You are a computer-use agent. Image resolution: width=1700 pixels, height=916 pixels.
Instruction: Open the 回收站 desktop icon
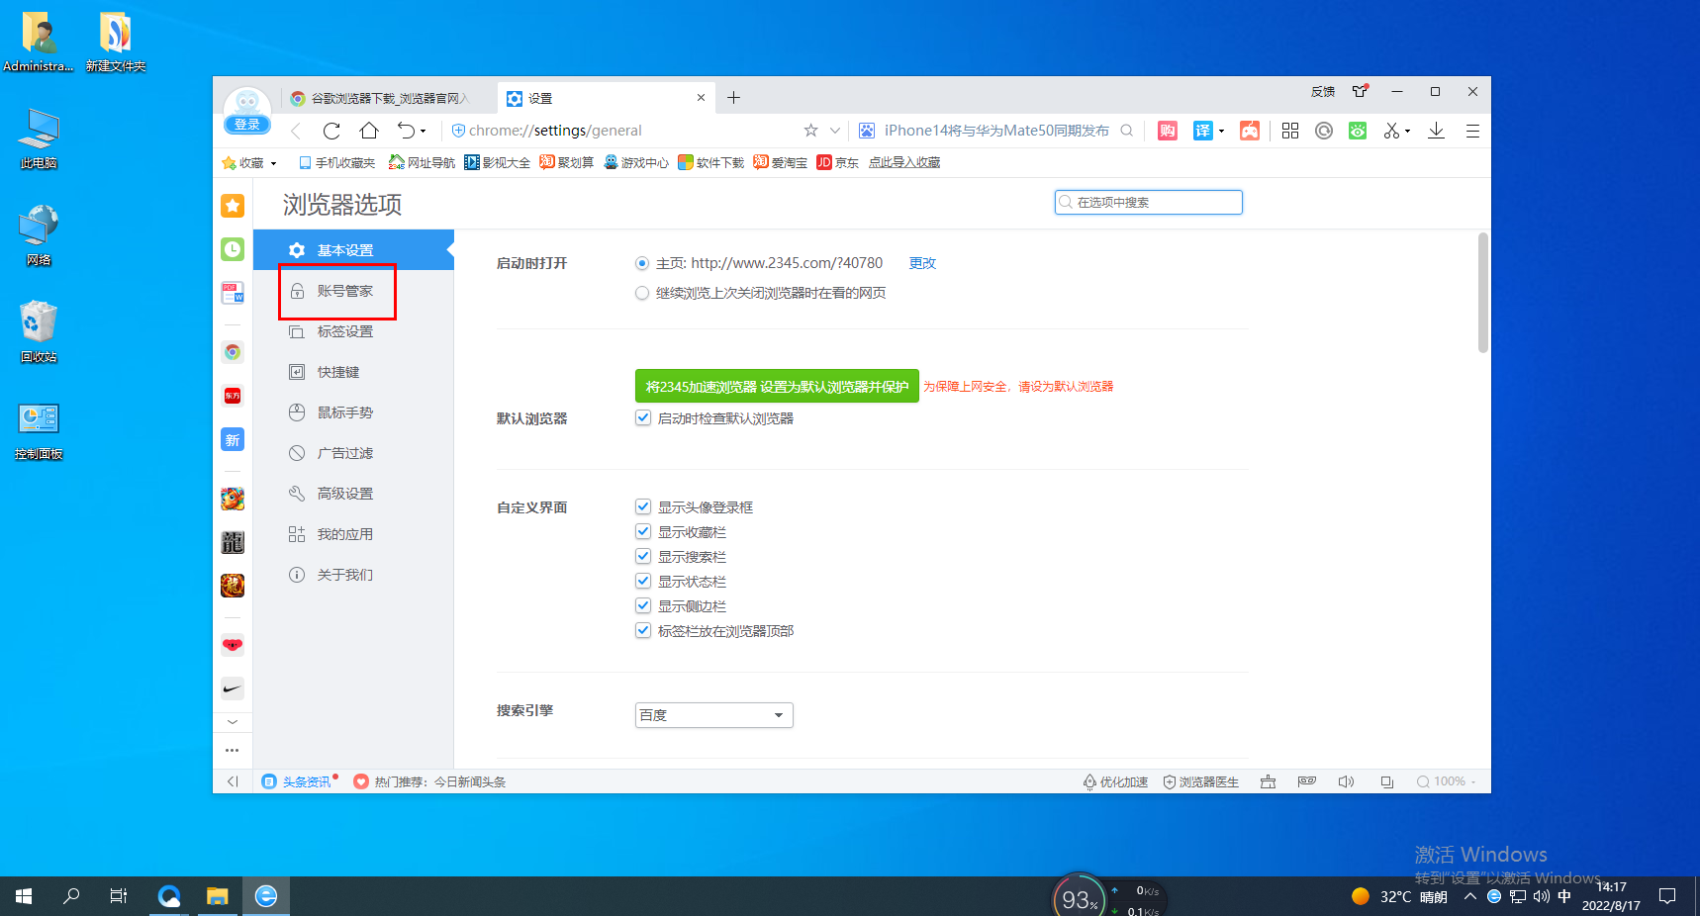[39, 332]
